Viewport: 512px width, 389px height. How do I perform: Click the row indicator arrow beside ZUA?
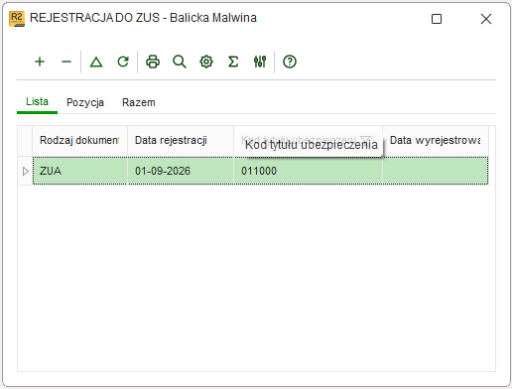tap(25, 171)
